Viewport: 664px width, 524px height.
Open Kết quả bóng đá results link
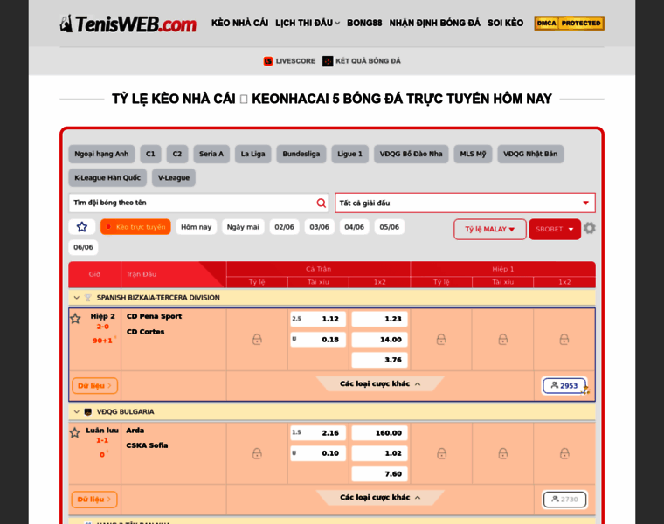362,61
